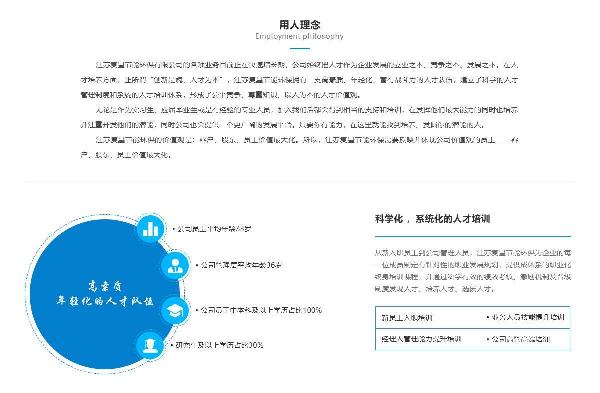Select the 新员工入职培训 table cell
Image resolution: width=600 pixels, height=393 pixels.
pos(407,318)
